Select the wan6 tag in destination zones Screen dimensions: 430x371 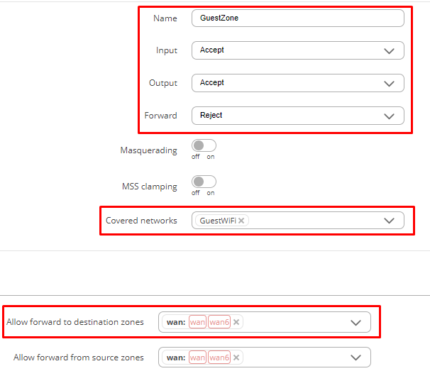(x=219, y=322)
